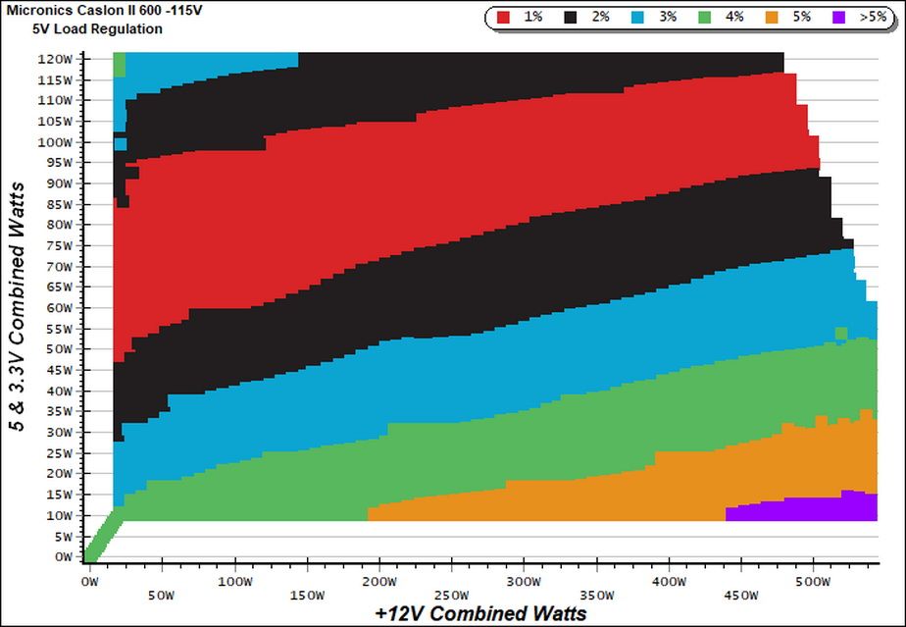Click the red 1% legend swatch
The image size is (906, 627).
point(503,18)
